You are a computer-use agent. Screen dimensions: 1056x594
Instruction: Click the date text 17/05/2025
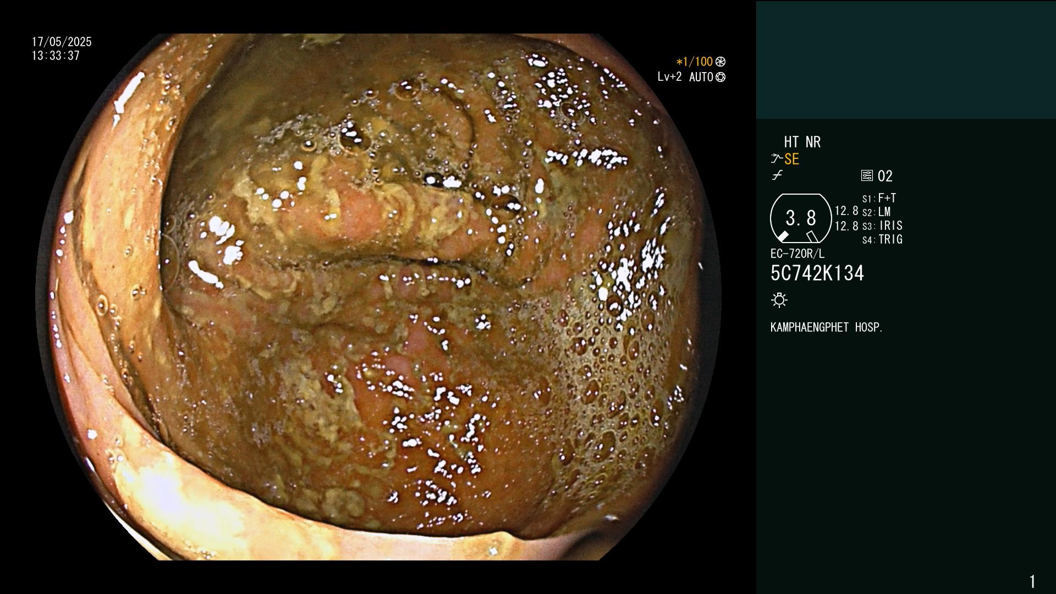tap(62, 42)
